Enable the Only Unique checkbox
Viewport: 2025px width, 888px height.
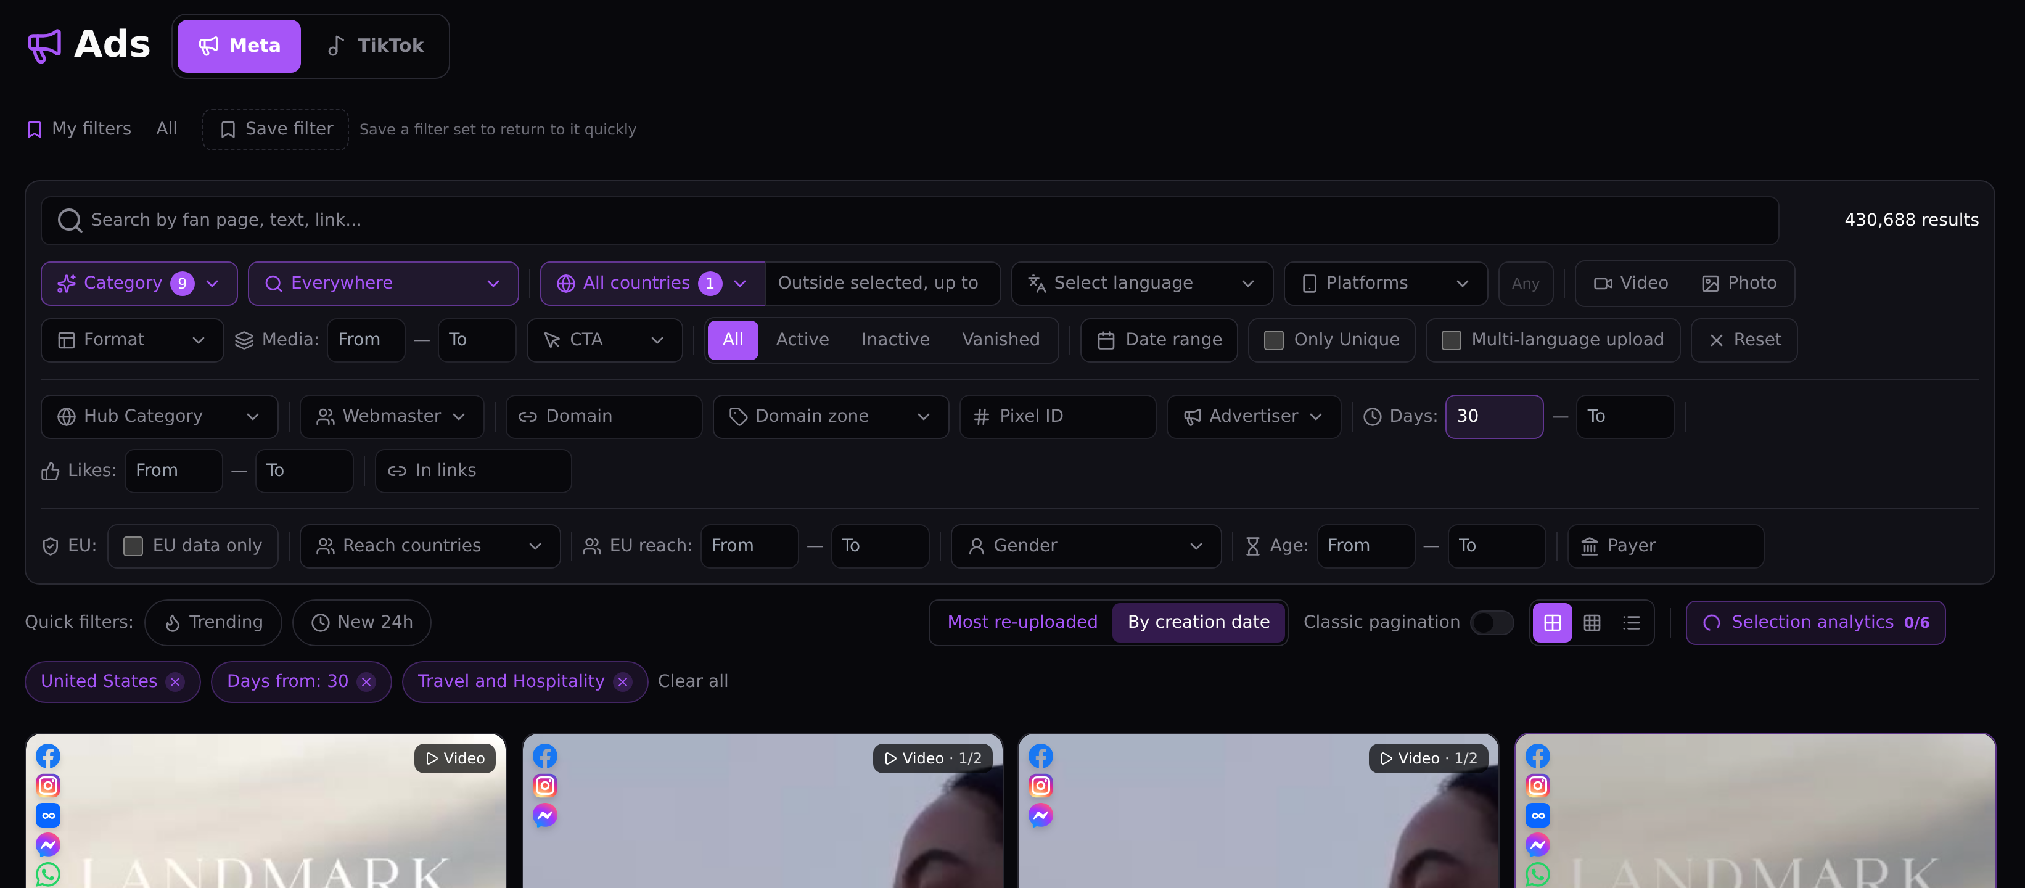(1273, 340)
